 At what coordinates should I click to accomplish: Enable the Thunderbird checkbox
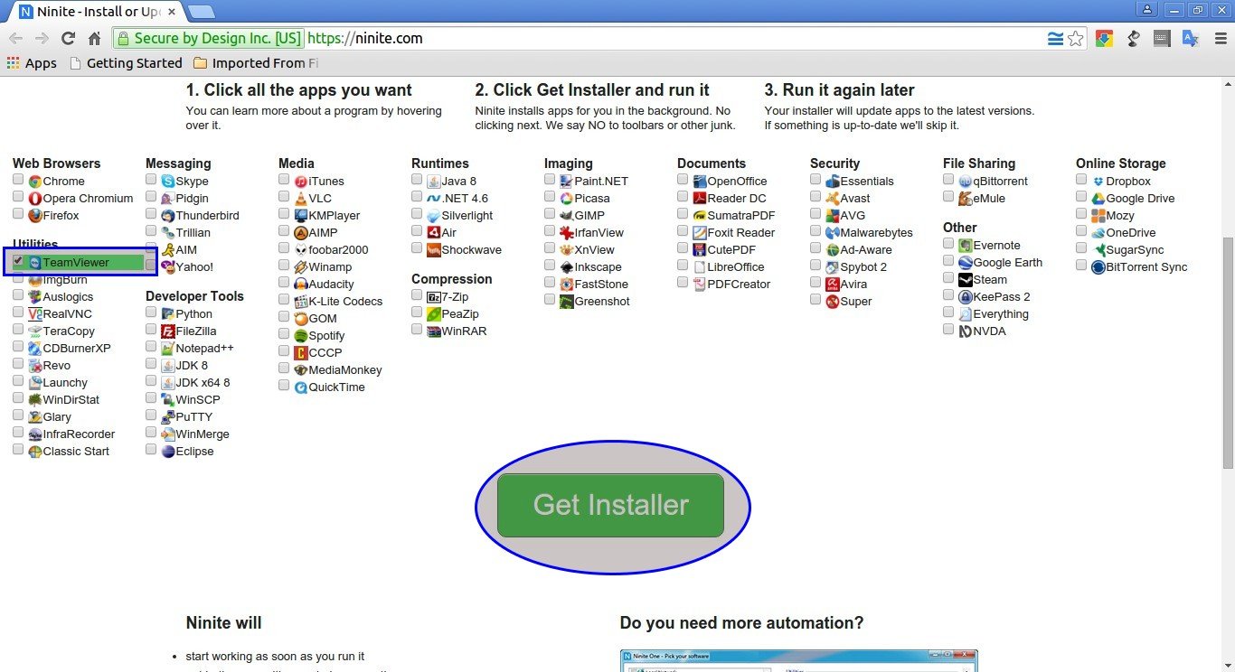point(151,214)
